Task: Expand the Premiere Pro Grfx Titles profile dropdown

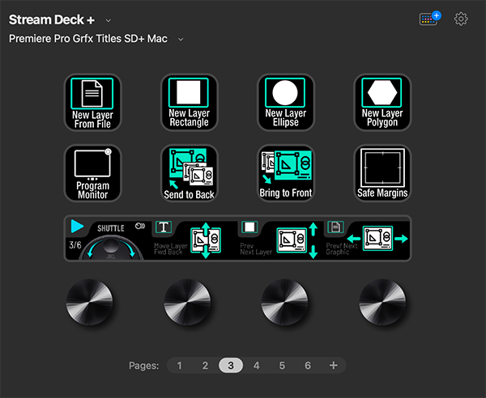Action: tap(181, 40)
